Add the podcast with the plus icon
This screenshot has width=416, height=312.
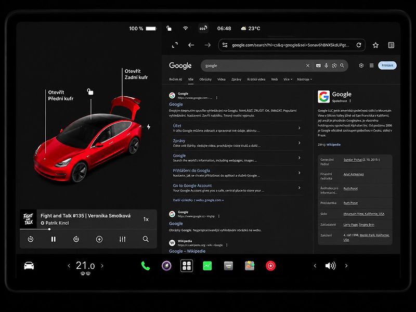99,239
